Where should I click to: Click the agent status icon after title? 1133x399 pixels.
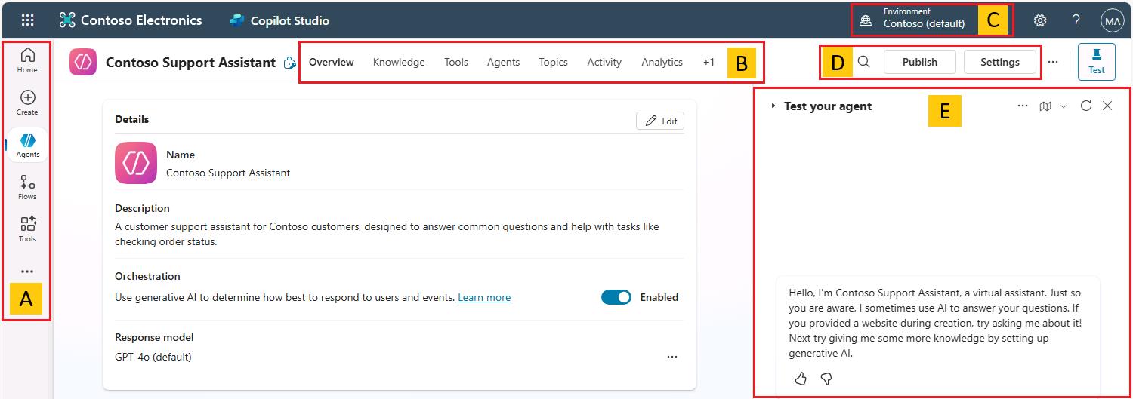pos(289,63)
